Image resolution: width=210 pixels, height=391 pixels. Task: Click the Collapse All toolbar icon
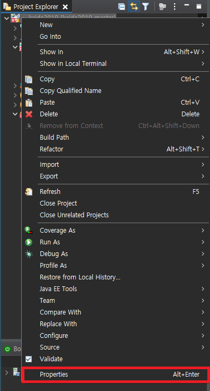coord(121,7)
